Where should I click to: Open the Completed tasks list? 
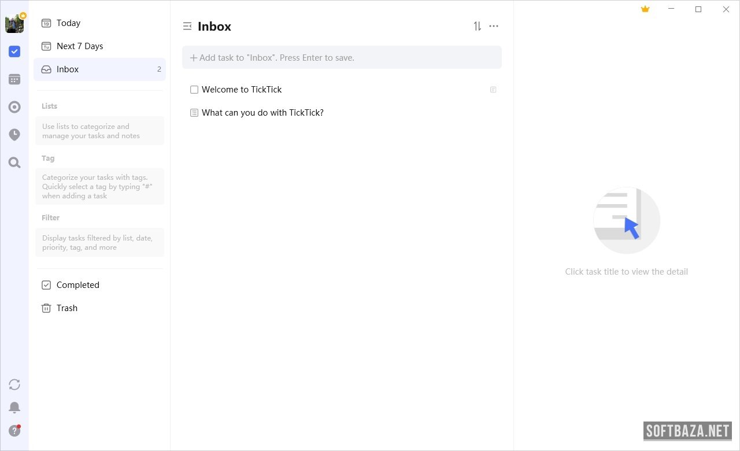coord(77,285)
